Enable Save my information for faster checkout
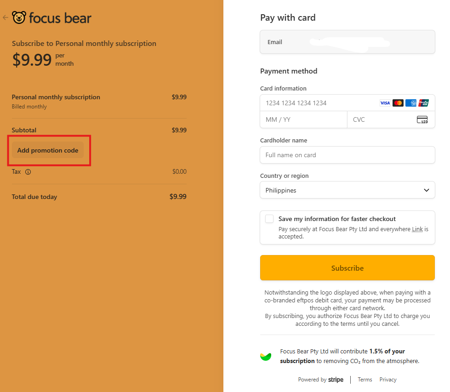This screenshot has height=392, width=450. (269, 219)
